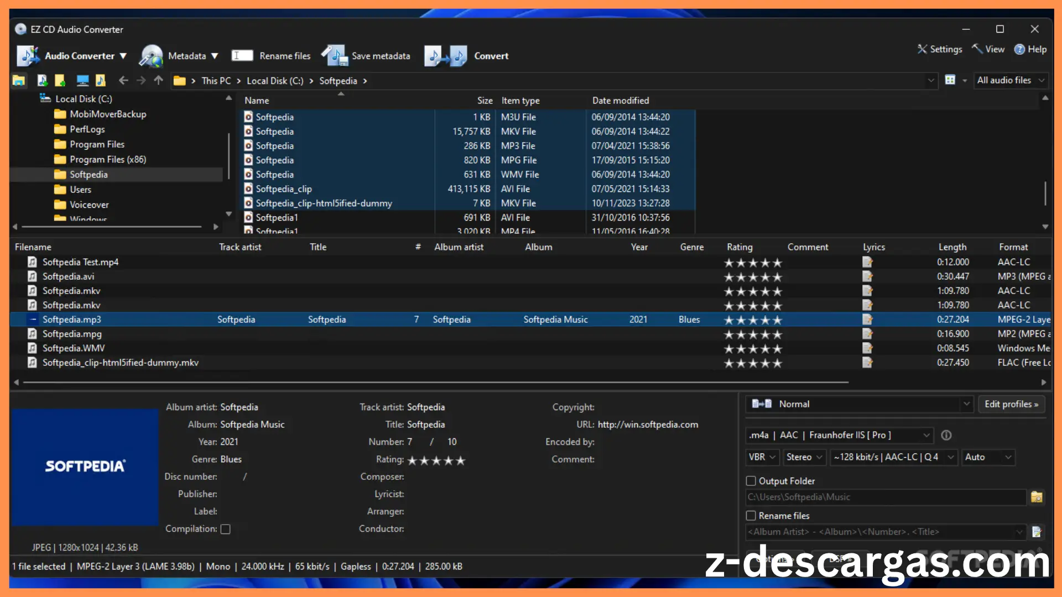
Task: Click the track list horizontal scrollbar
Action: 435,382
